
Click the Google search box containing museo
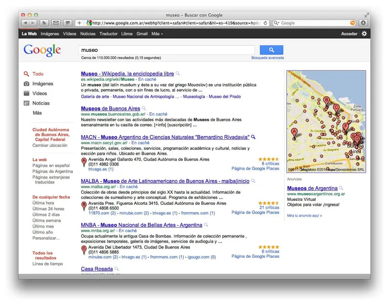tap(166, 50)
